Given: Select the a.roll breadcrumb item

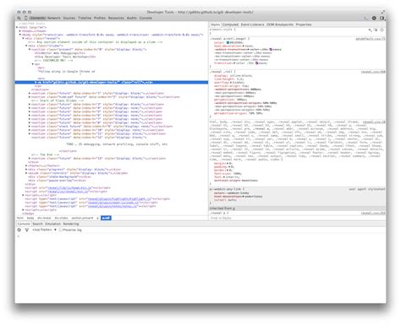Looking at the screenshot, I should coord(106,218).
